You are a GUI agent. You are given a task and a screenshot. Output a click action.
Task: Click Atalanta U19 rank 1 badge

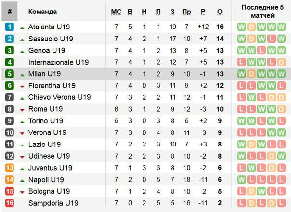(x=10, y=26)
